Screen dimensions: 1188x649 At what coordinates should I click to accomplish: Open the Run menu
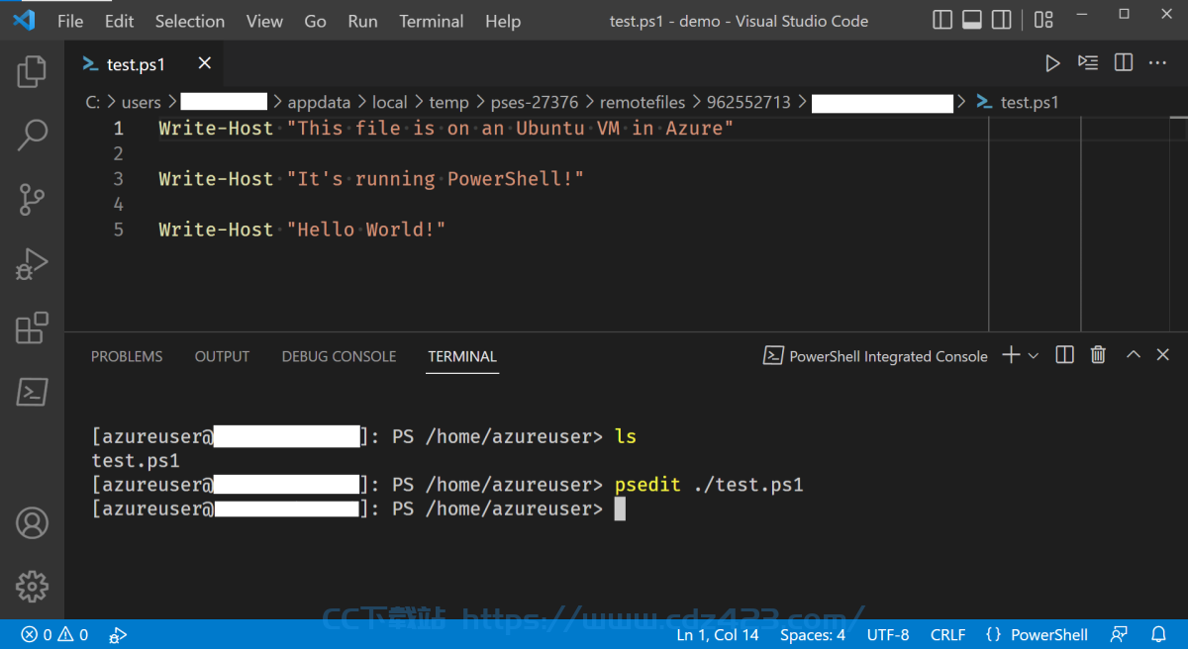click(363, 21)
